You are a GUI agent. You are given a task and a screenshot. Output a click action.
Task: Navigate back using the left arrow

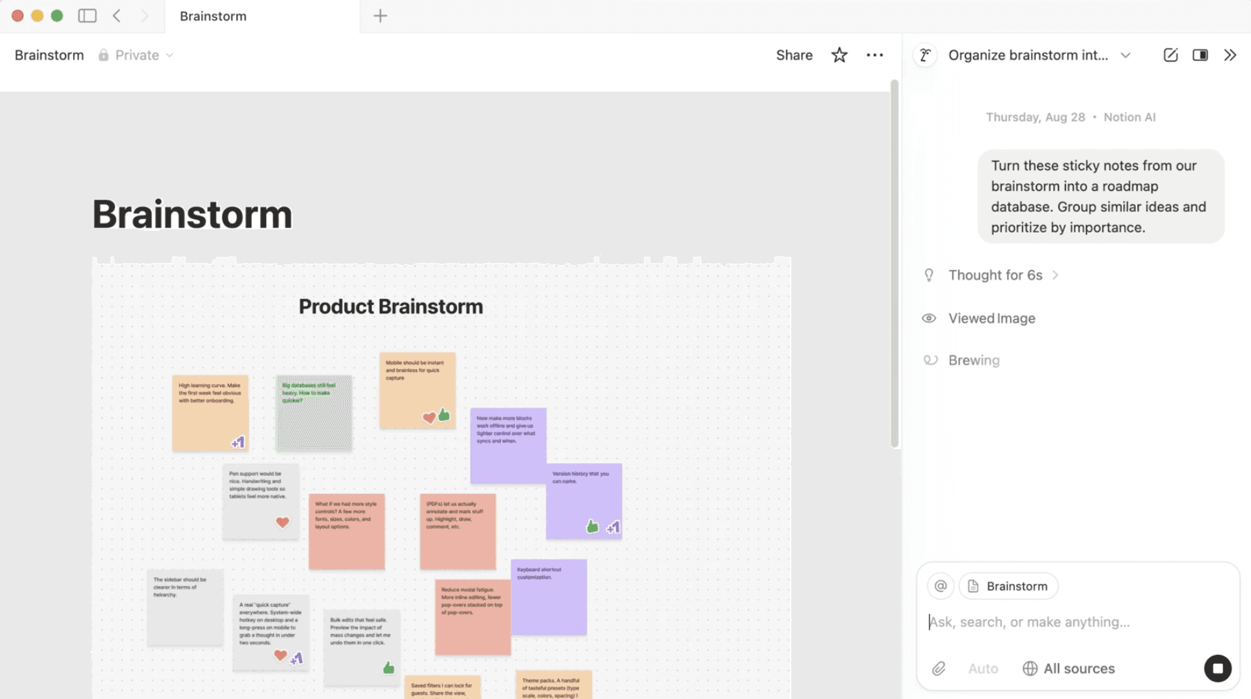click(117, 15)
